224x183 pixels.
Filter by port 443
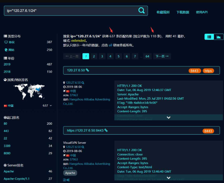[6, 131]
